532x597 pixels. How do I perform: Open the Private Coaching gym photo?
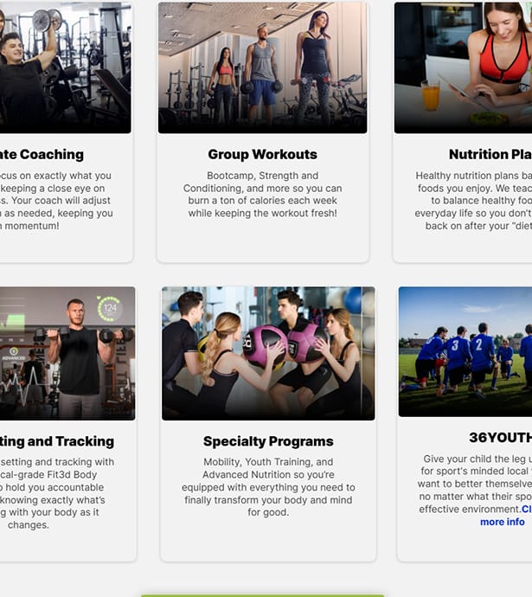pyautogui.click(x=66, y=67)
